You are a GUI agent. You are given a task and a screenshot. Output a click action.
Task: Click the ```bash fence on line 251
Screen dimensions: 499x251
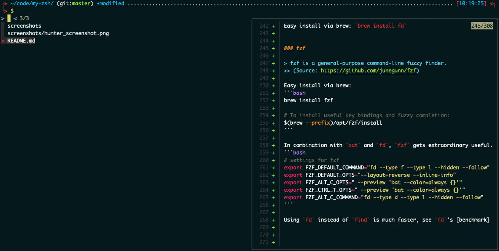[x=294, y=93]
